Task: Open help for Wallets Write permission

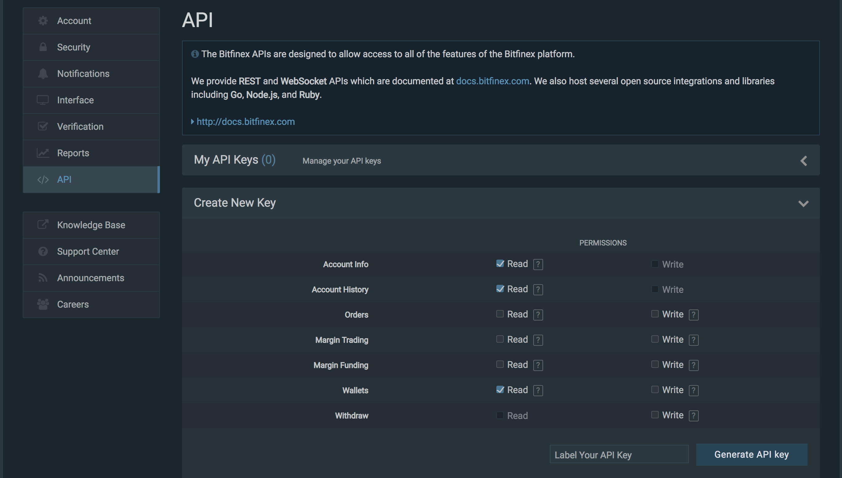Action: 693,391
